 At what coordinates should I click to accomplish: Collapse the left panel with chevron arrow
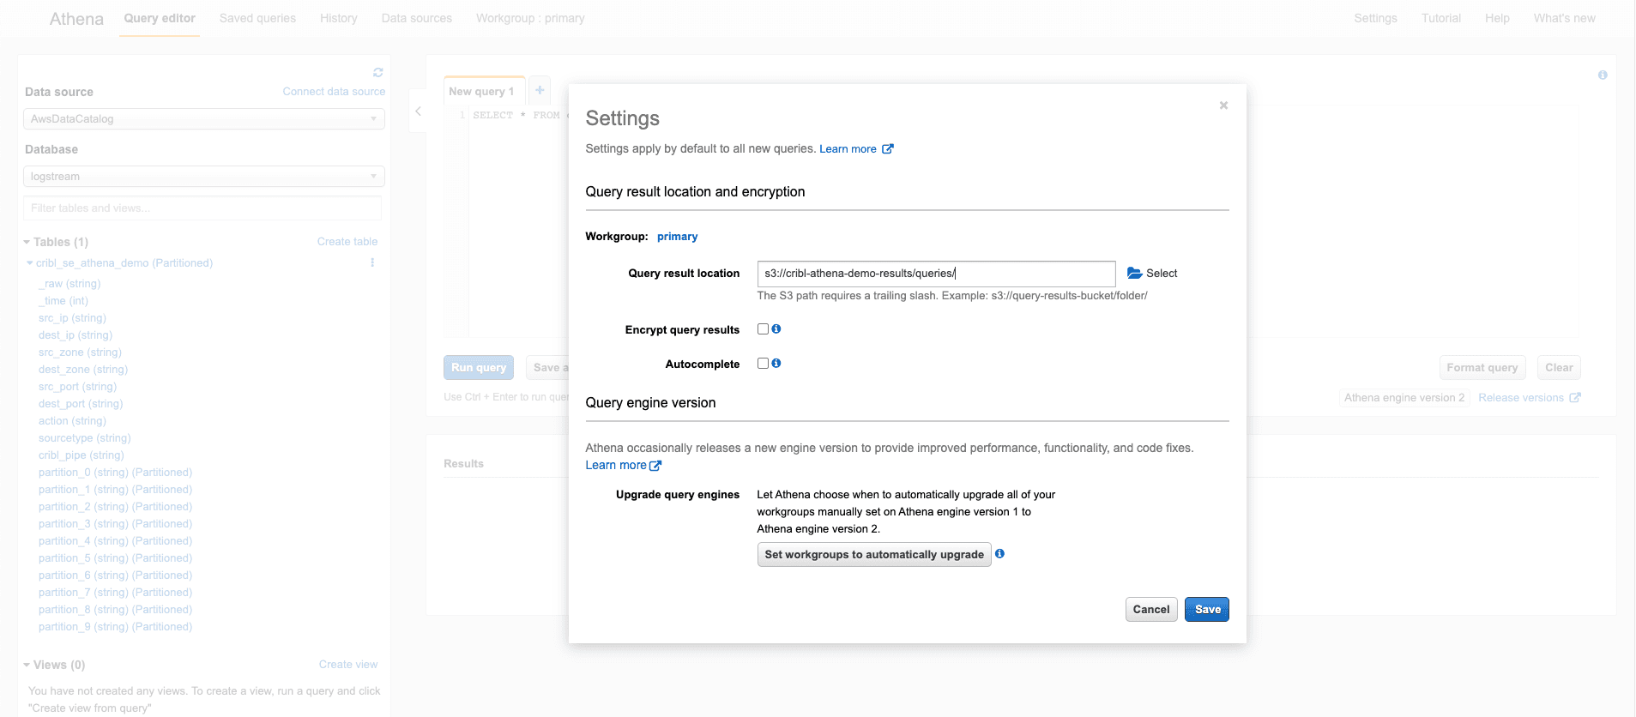pos(418,111)
